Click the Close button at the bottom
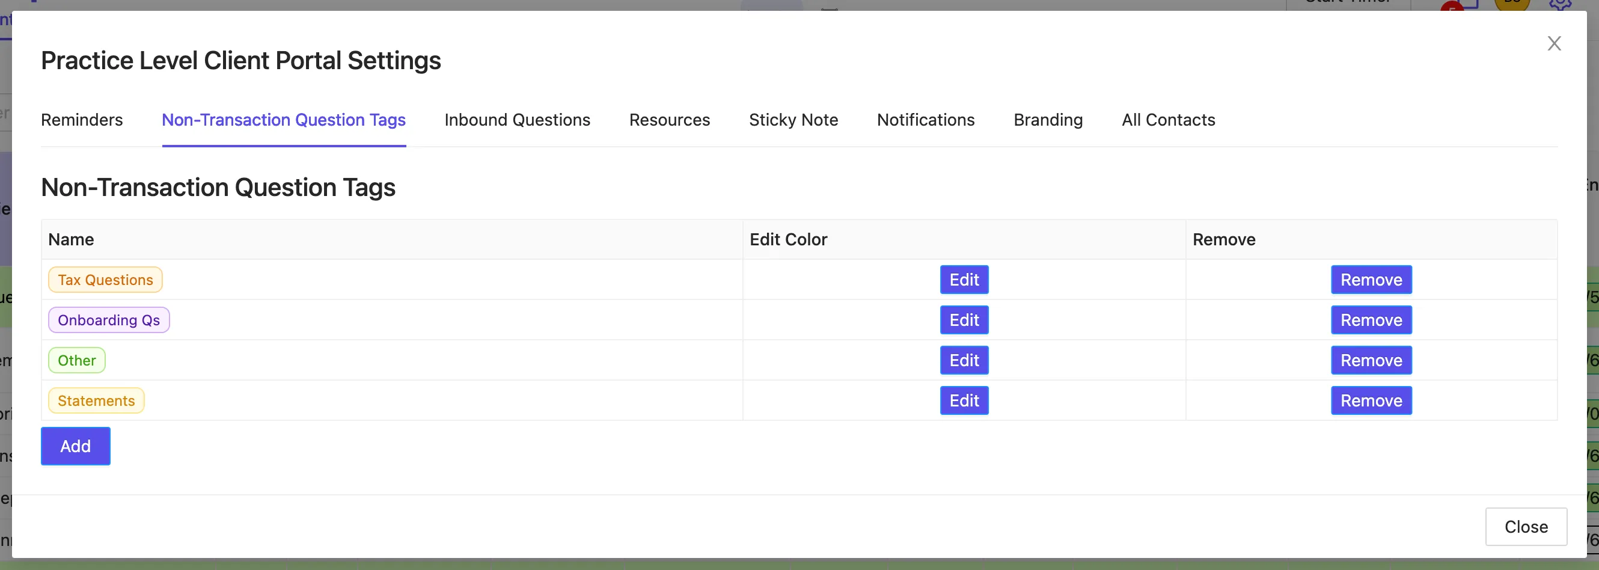Viewport: 1599px width, 570px height. [x=1526, y=527]
